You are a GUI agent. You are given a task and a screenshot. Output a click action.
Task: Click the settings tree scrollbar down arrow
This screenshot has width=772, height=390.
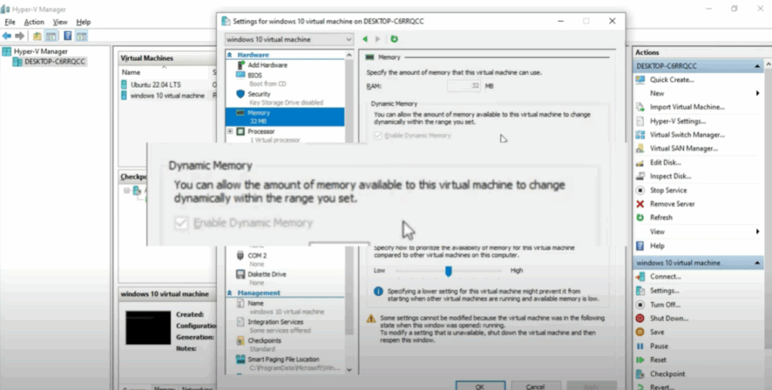(x=349, y=370)
